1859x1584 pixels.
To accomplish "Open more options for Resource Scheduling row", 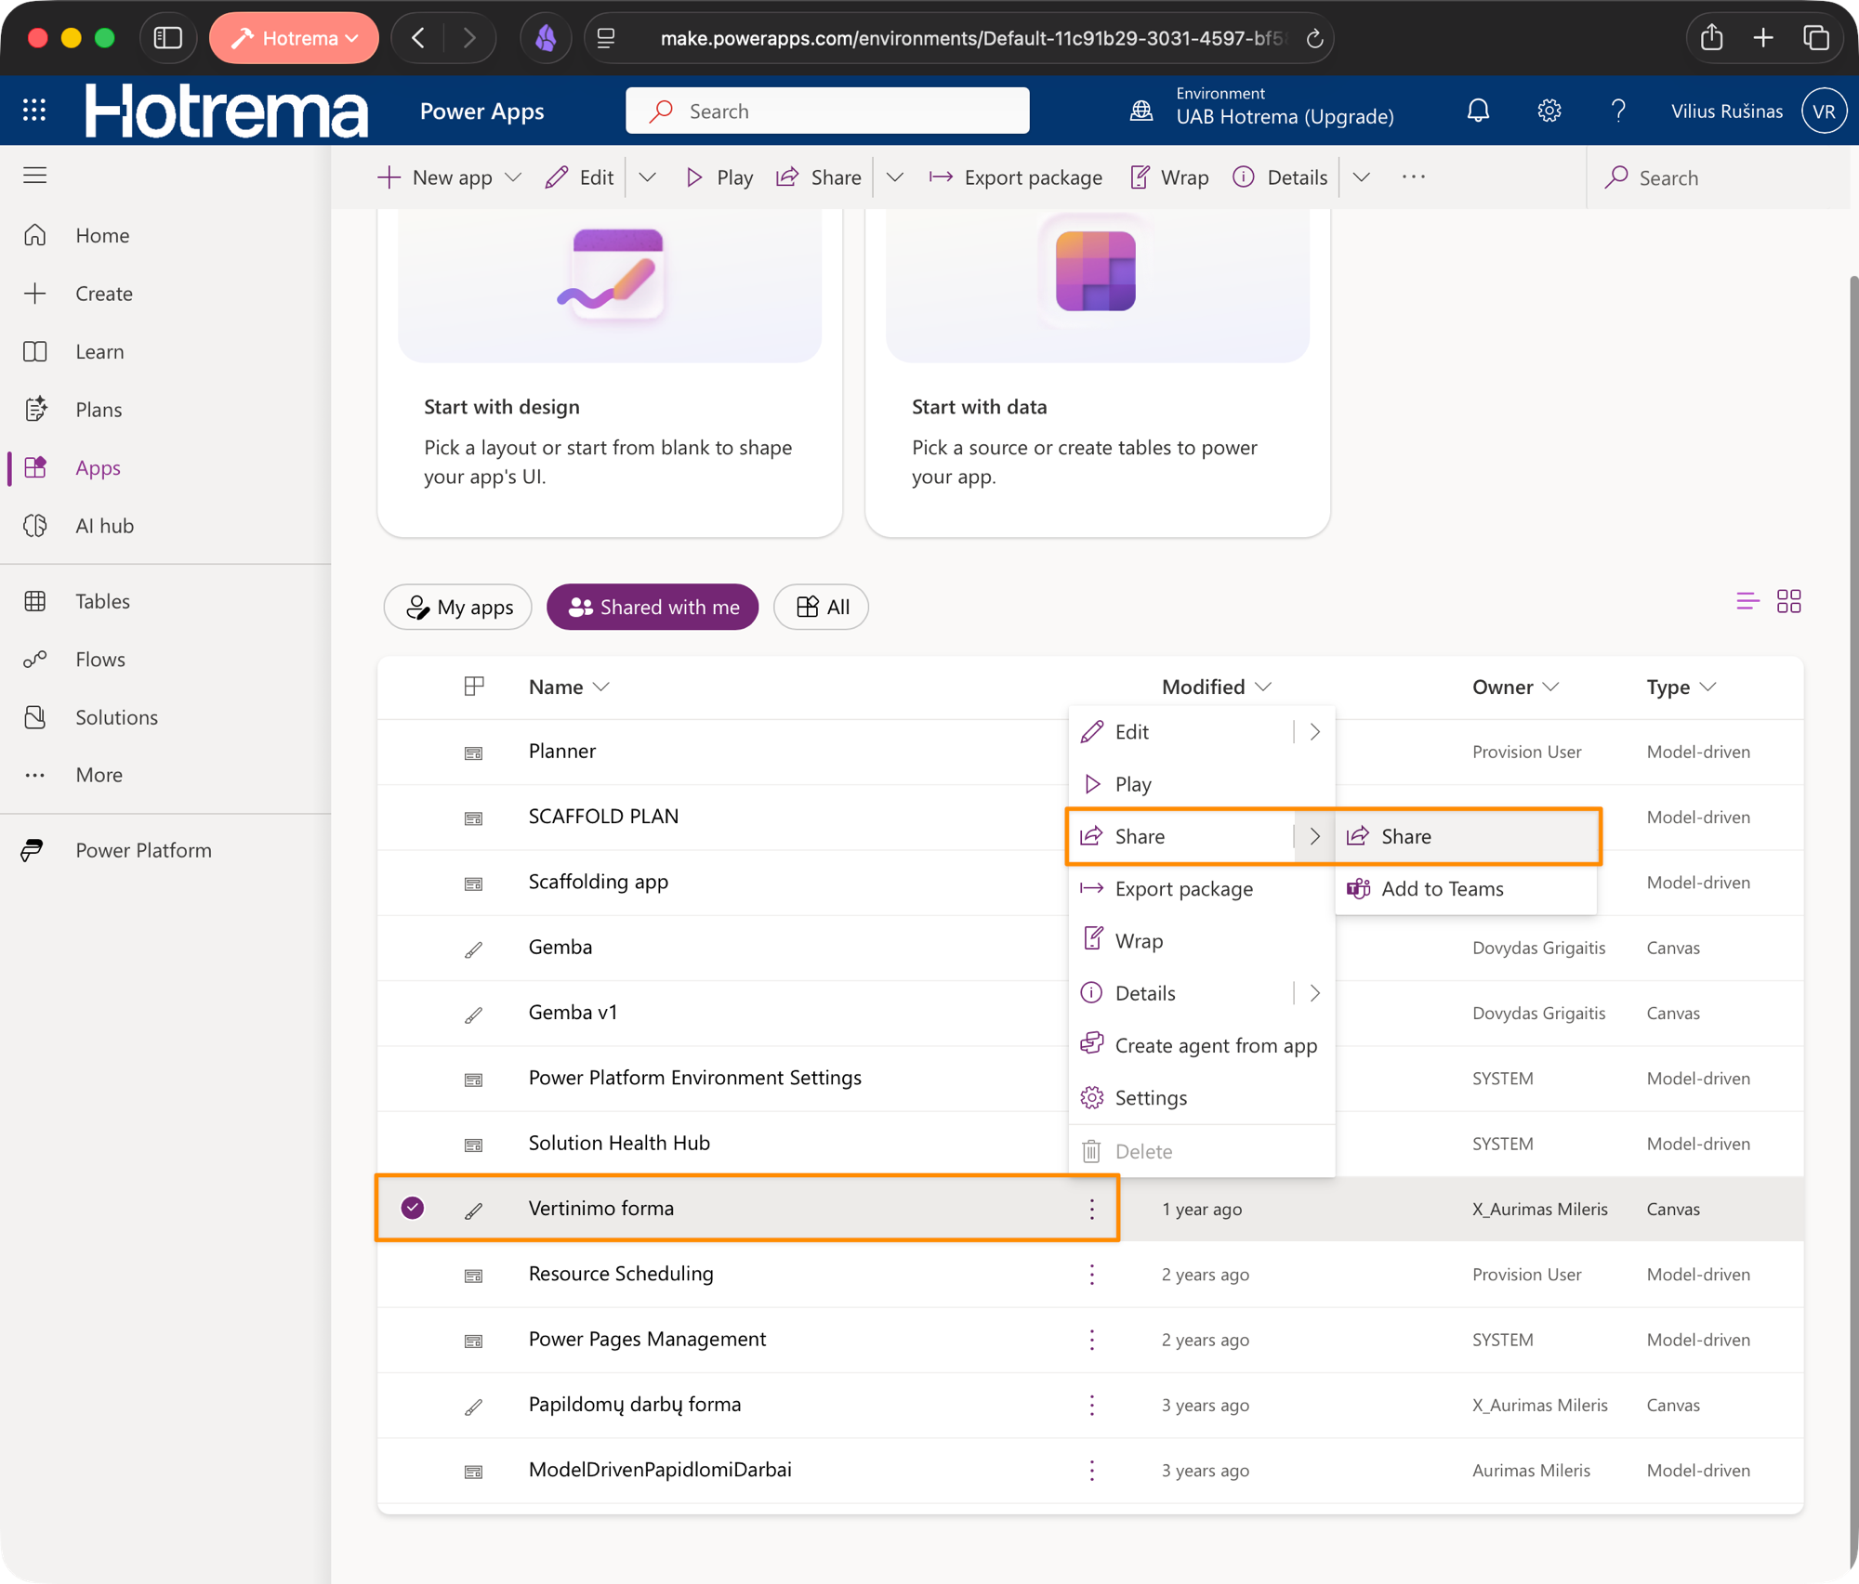I will pos(1092,1274).
